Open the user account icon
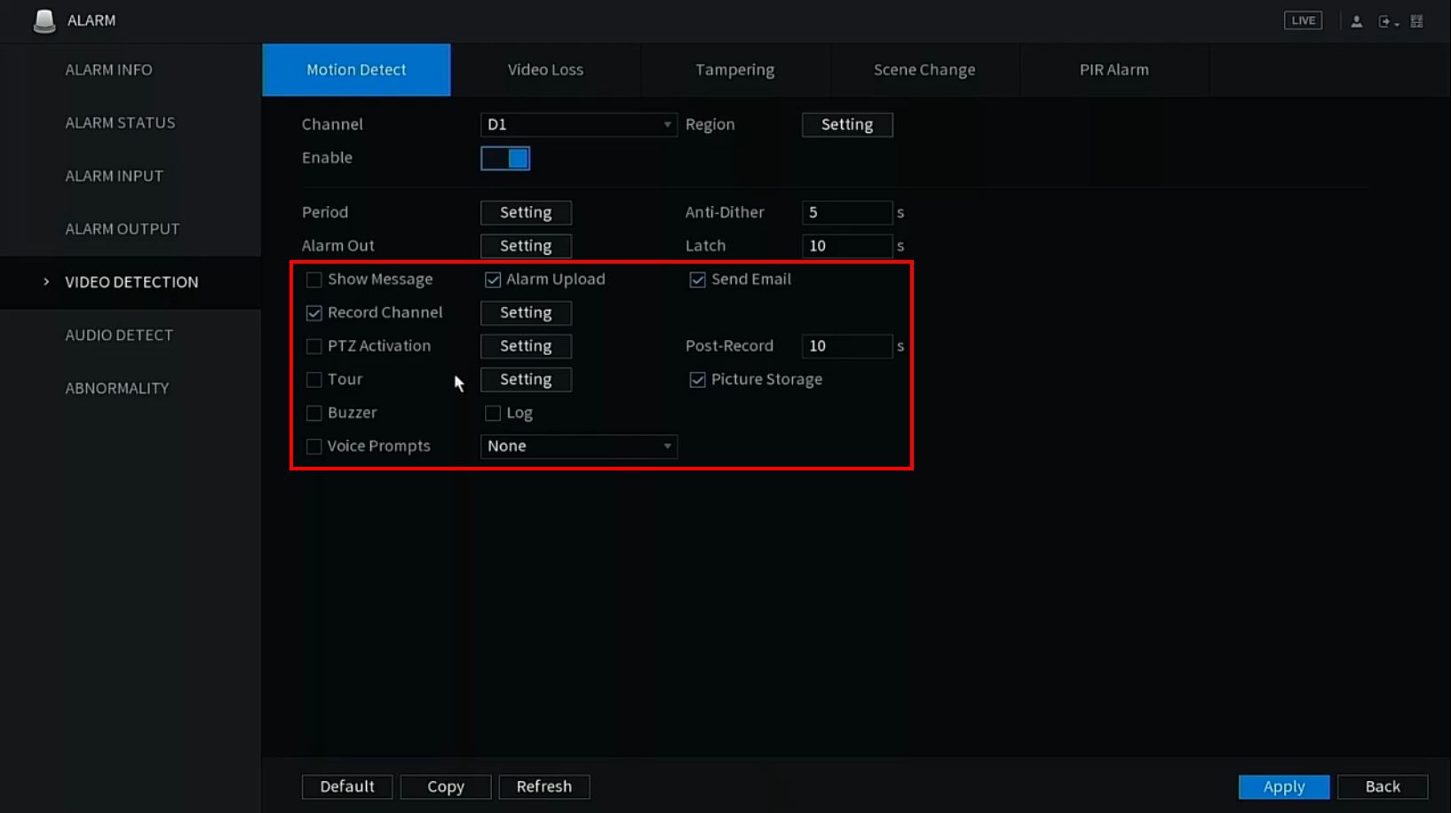Image resolution: width=1451 pixels, height=813 pixels. pyautogui.click(x=1356, y=21)
